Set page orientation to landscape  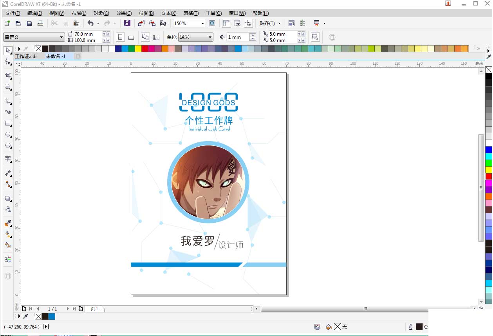[x=131, y=37]
